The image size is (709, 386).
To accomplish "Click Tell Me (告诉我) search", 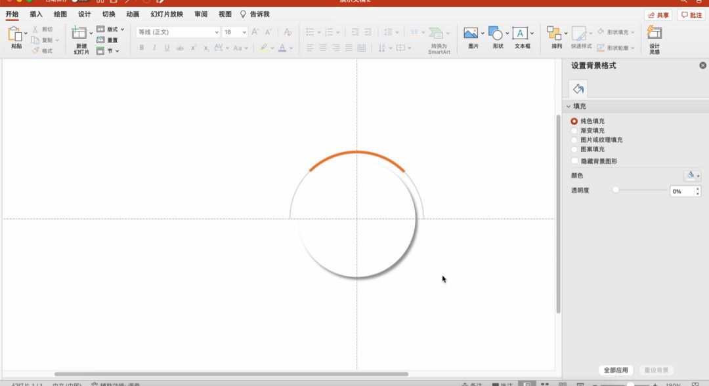I will point(255,14).
